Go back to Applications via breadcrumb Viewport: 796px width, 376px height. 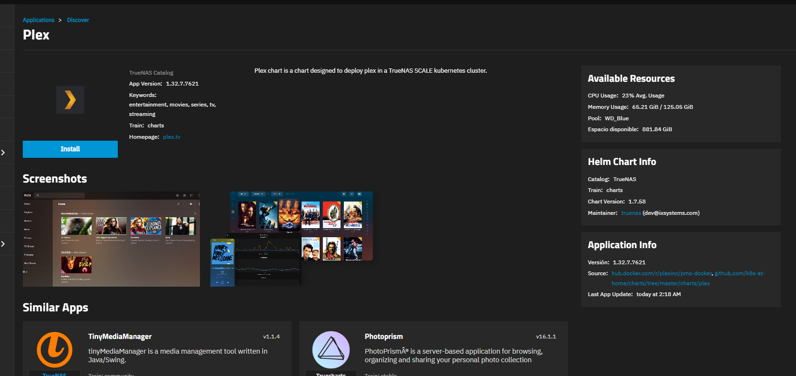pos(38,20)
